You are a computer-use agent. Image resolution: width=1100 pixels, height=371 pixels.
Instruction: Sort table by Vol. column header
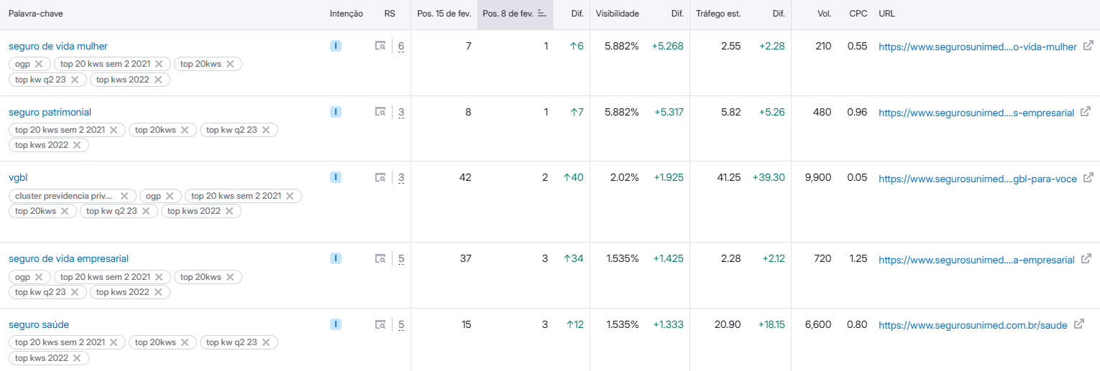pyautogui.click(x=824, y=14)
